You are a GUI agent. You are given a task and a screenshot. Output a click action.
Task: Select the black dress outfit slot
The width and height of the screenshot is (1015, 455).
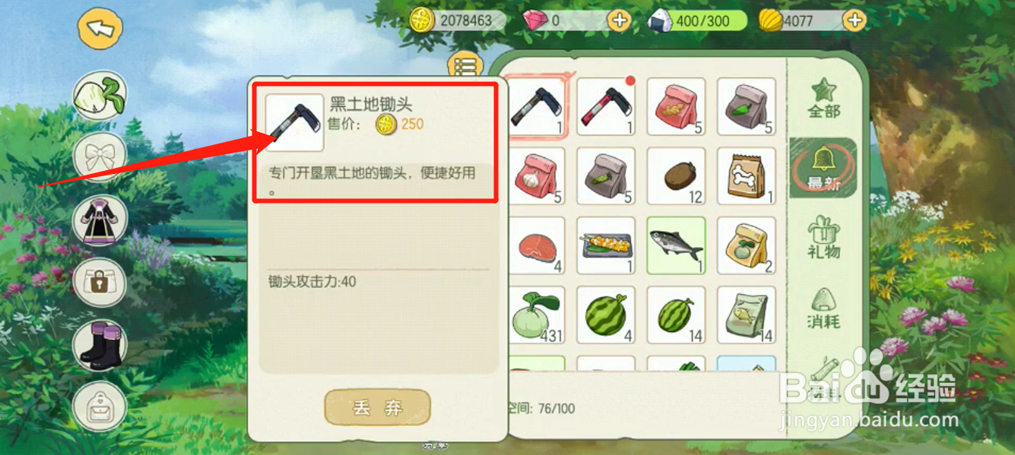coord(100,220)
